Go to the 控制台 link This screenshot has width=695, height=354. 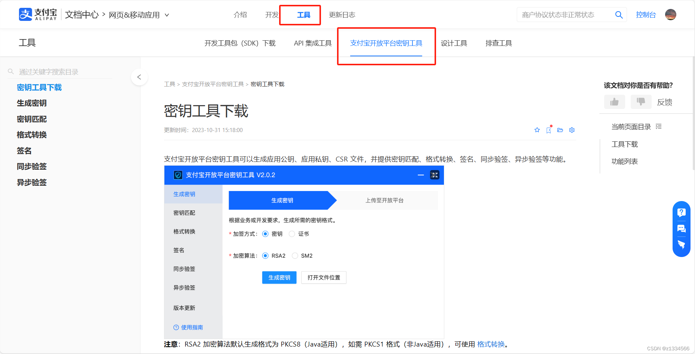pyautogui.click(x=646, y=15)
